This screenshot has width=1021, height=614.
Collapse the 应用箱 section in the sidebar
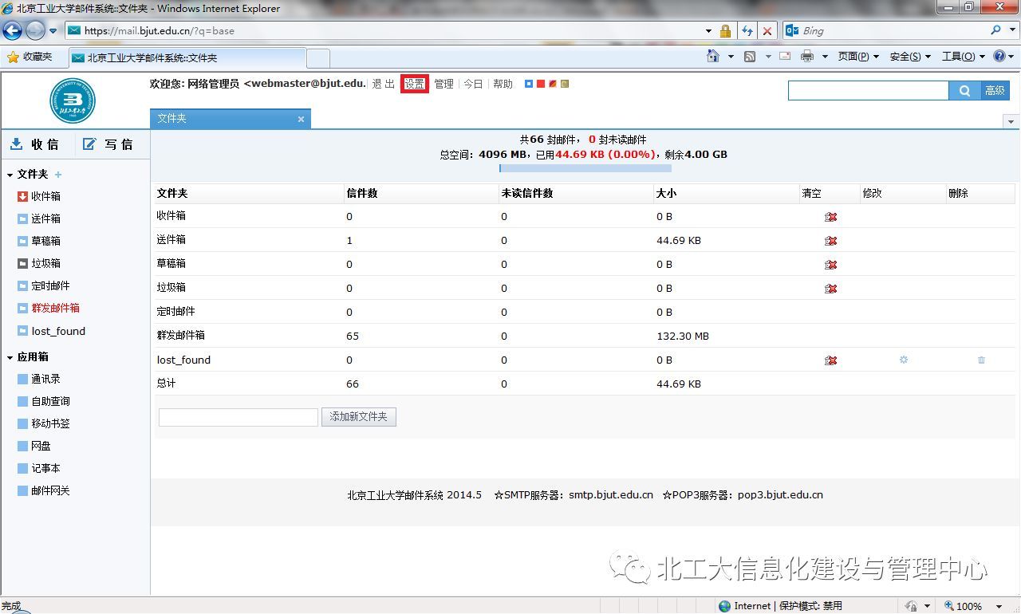[8, 356]
